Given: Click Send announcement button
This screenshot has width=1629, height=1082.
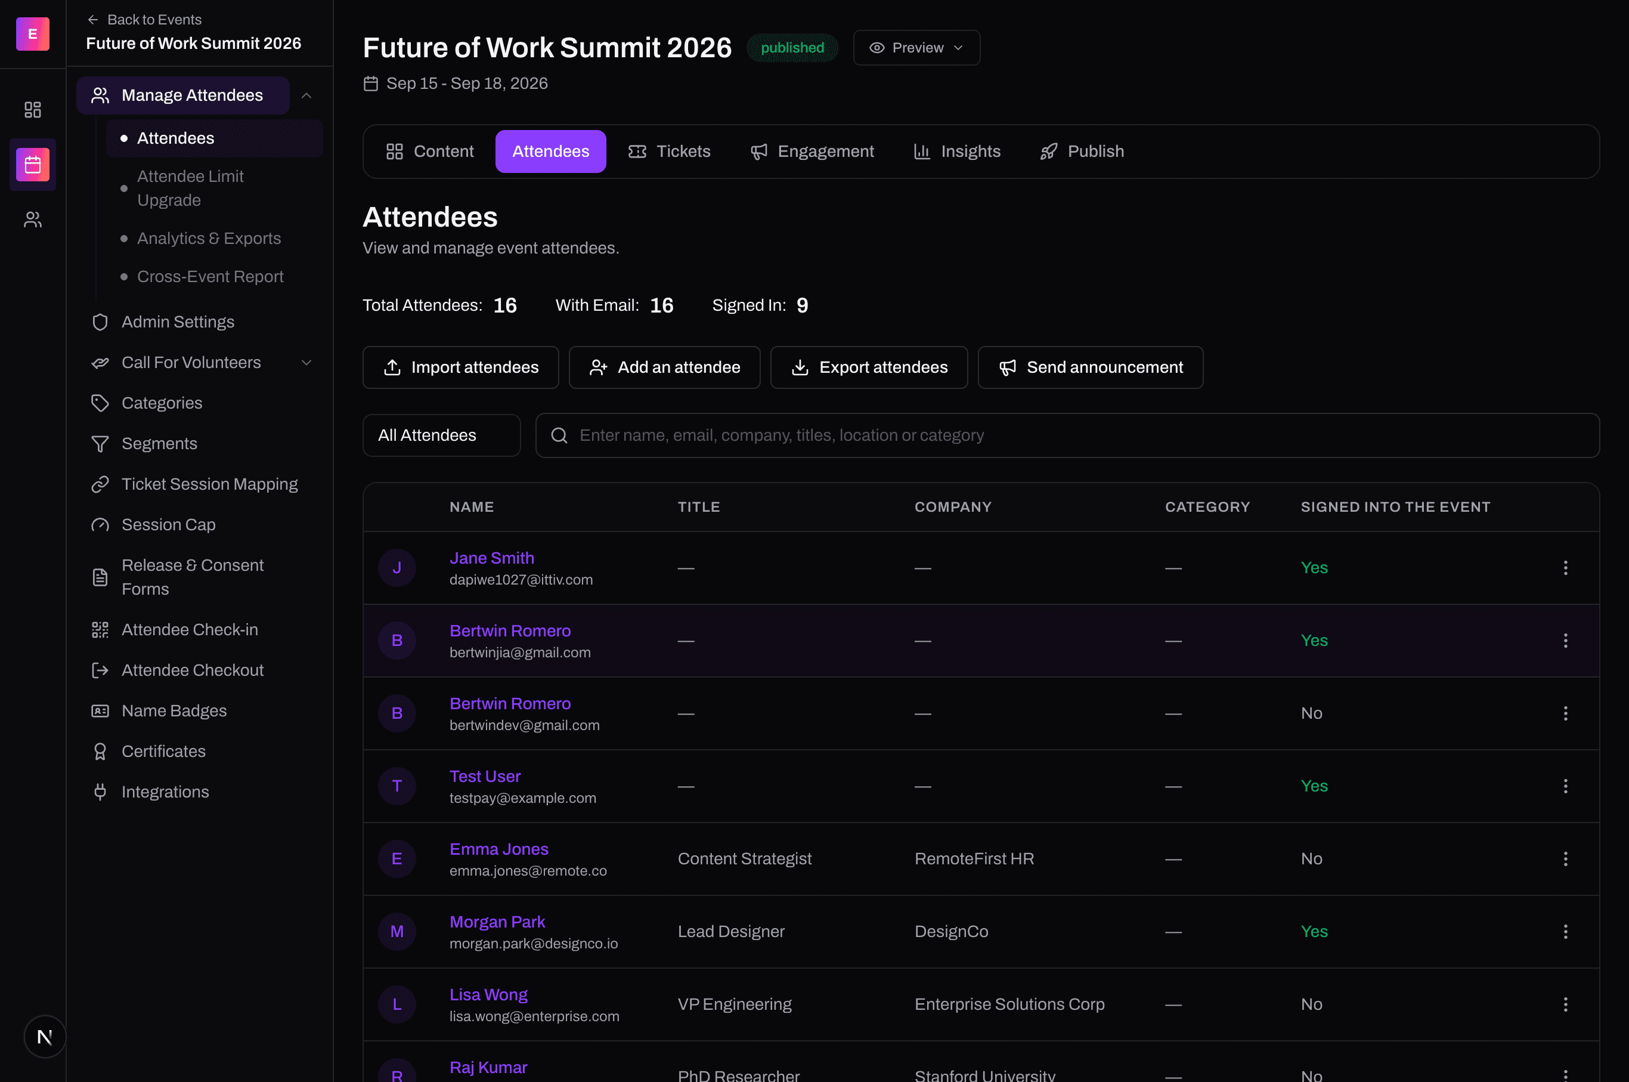Looking at the screenshot, I should tap(1091, 367).
